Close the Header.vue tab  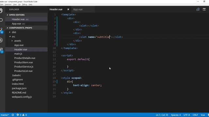tap(68, 9)
